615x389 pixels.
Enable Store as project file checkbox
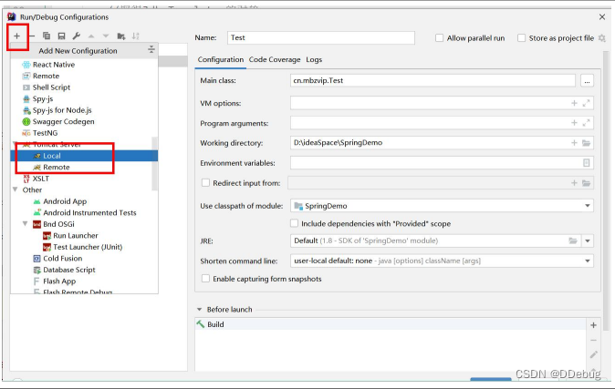[521, 38]
